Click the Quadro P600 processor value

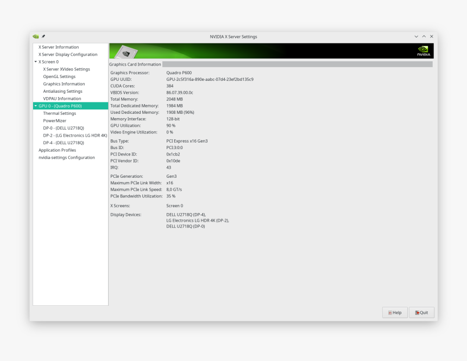[179, 73]
